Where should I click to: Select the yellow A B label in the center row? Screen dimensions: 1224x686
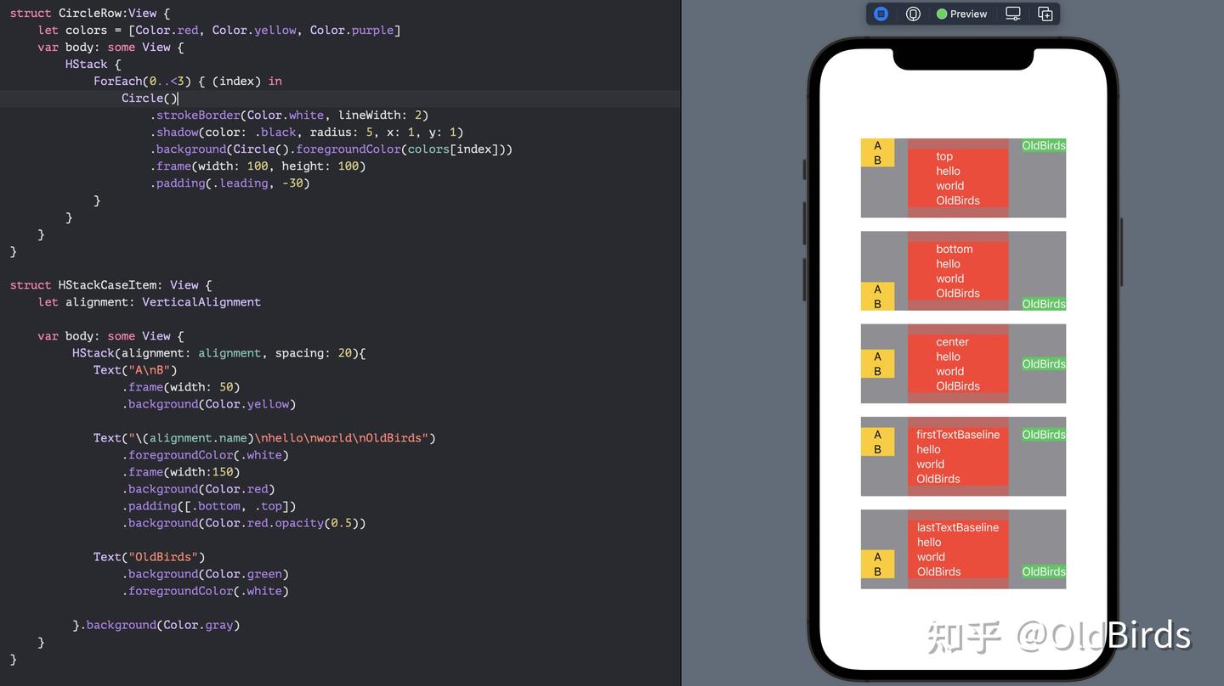pyautogui.click(x=877, y=363)
